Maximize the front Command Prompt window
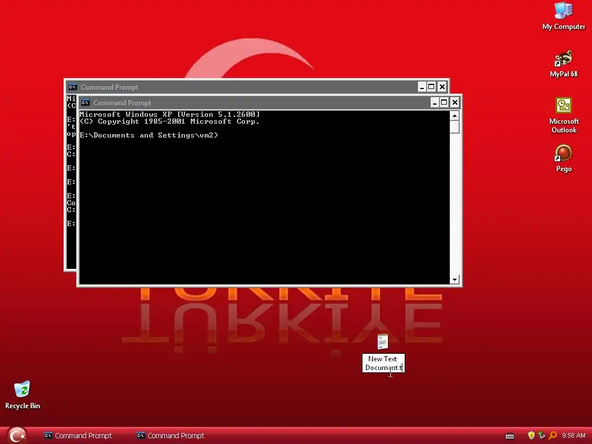This screenshot has width=592, height=444. 444,102
